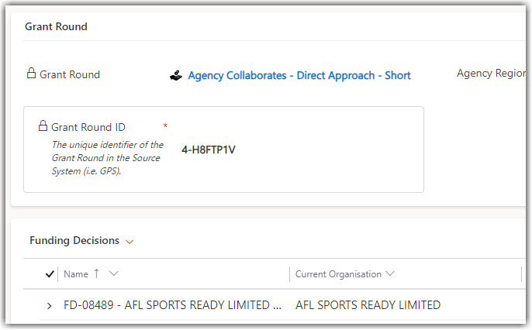
Task: Open AFL SPORTS READY LIMITED organisation
Action: click(368, 305)
